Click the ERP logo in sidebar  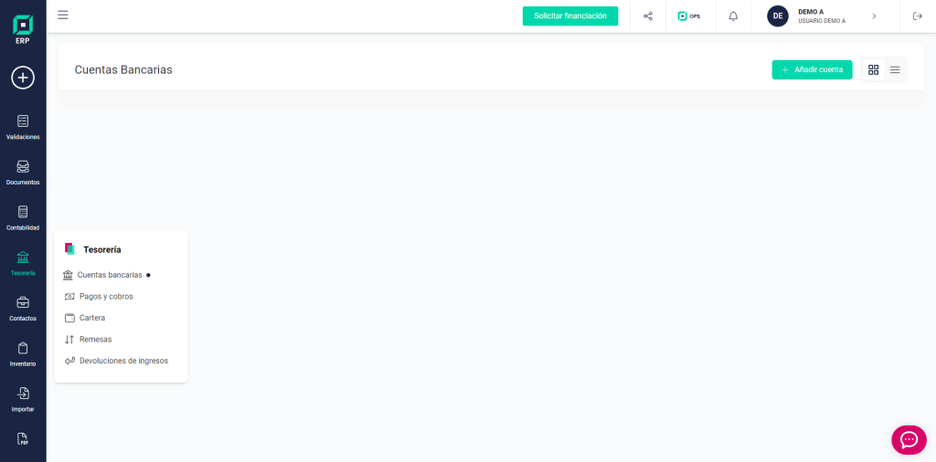point(23,30)
